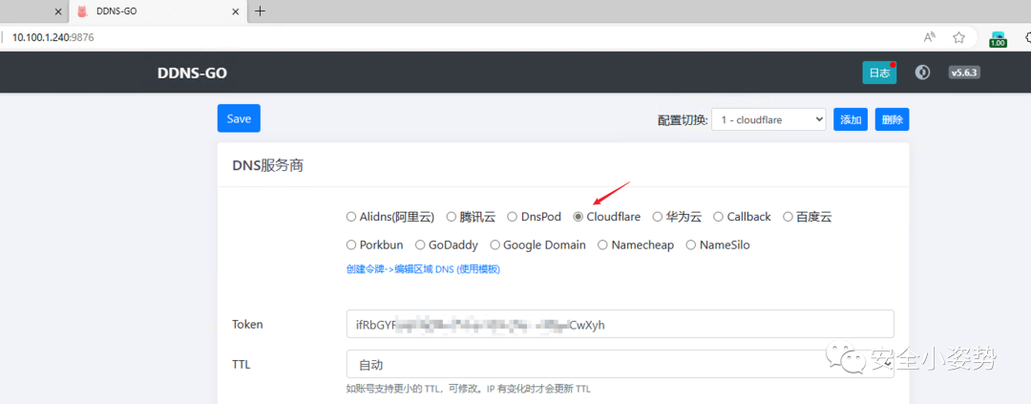Click the Token field label
This screenshot has width=1031, height=404.
pyautogui.click(x=247, y=325)
